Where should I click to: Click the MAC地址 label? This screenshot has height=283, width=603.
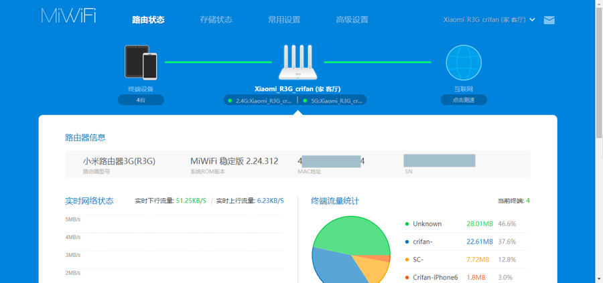[x=309, y=172]
